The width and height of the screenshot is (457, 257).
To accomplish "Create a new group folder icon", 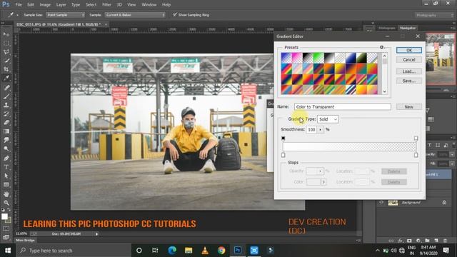I will coord(427,241).
